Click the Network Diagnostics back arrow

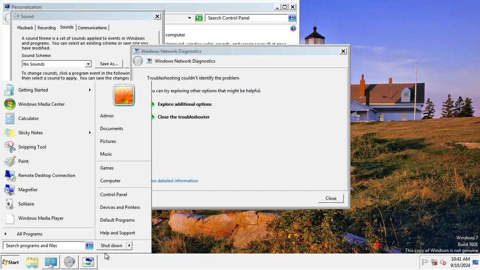click(138, 61)
